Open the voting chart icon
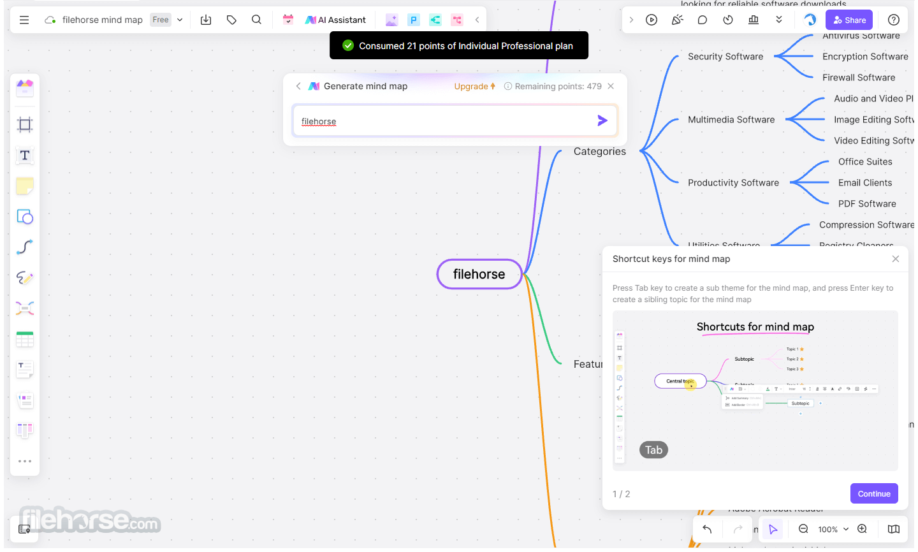918x552 pixels. (754, 20)
